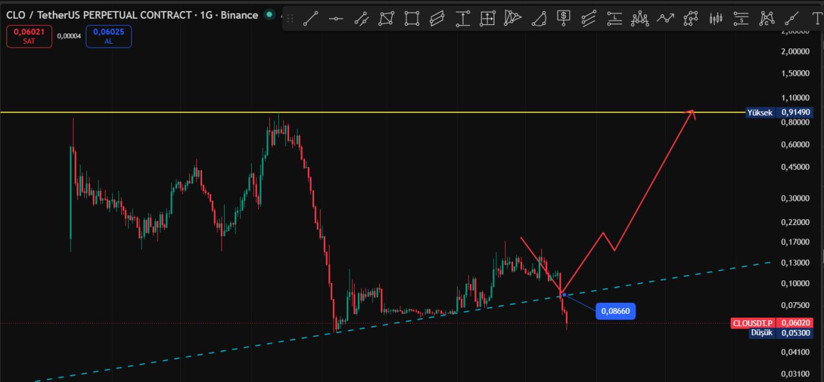The width and height of the screenshot is (824, 382).
Task: Grab the drawing toolbar drag handle
Action: [x=290, y=19]
